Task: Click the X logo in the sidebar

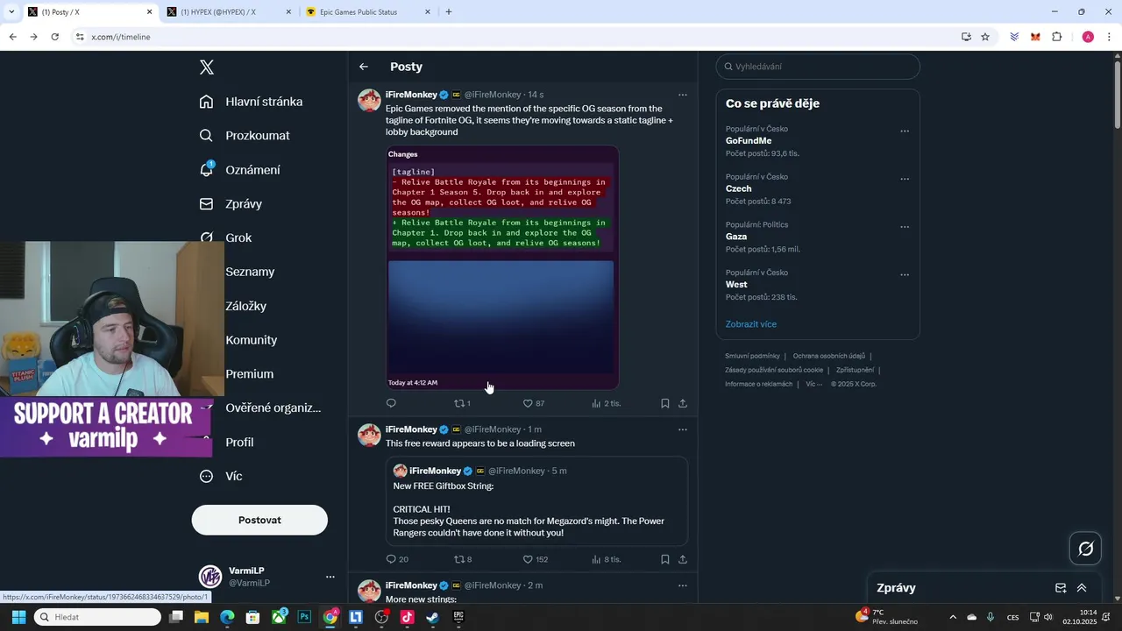Action: click(x=207, y=67)
